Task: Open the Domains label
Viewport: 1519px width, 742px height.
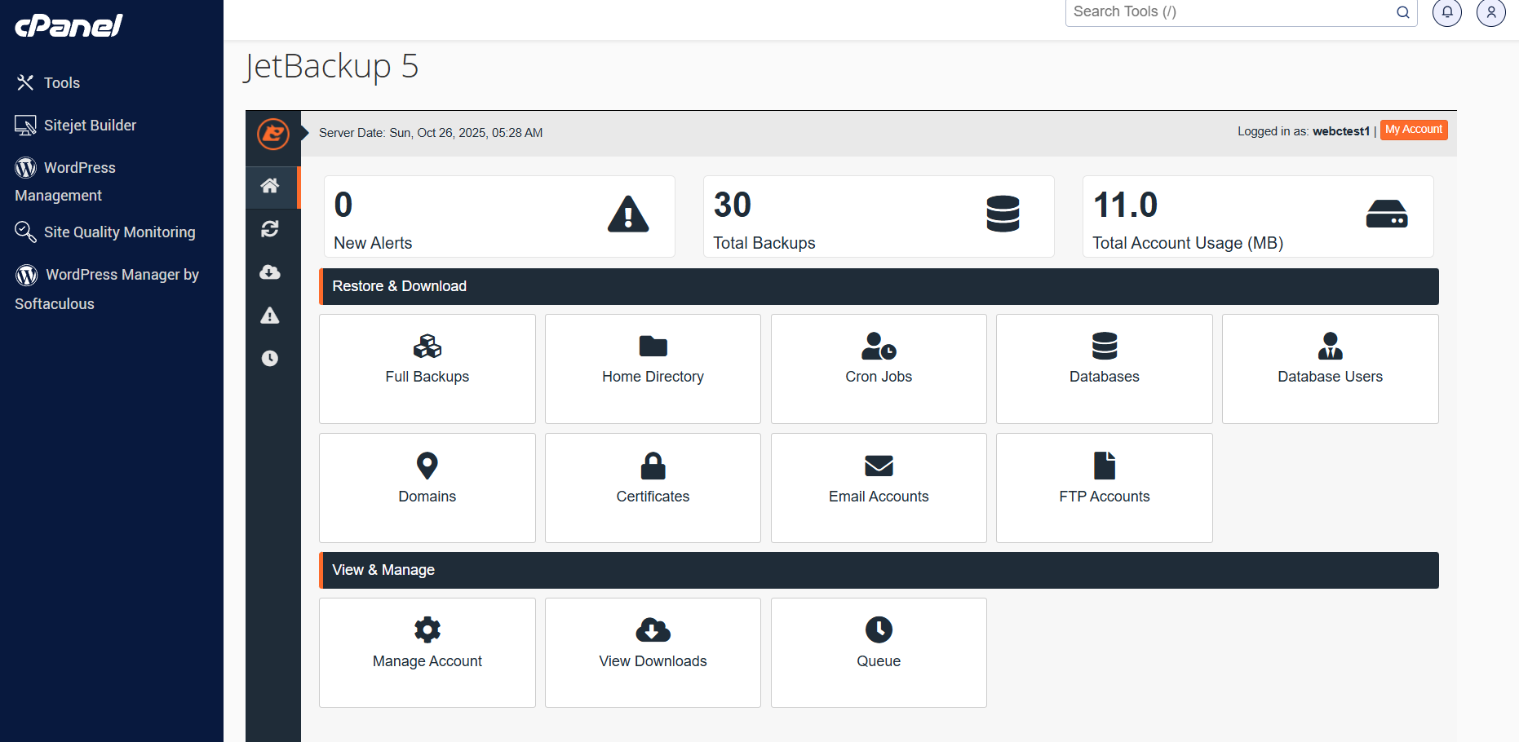Action: [427, 497]
